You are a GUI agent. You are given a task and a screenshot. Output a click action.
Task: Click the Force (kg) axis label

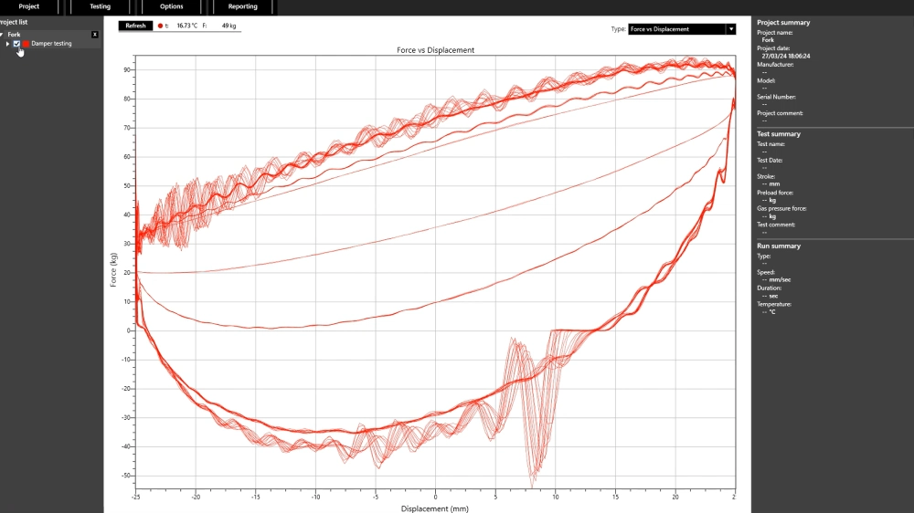click(113, 269)
